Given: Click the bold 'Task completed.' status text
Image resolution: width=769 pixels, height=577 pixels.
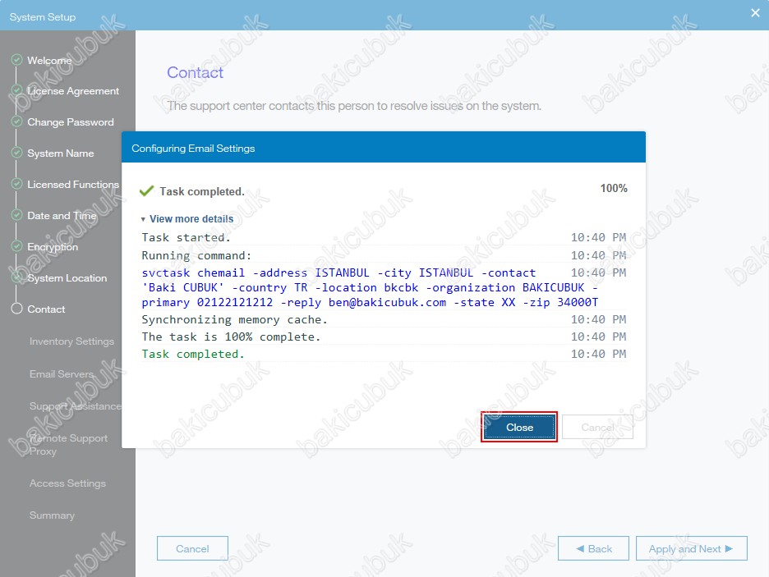Looking at the screenshot, I should point(202,191).
